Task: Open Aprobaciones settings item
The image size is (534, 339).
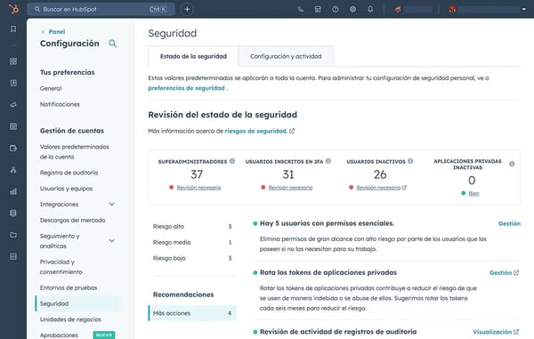Action: pyautogui.click(x=59, y=335)
